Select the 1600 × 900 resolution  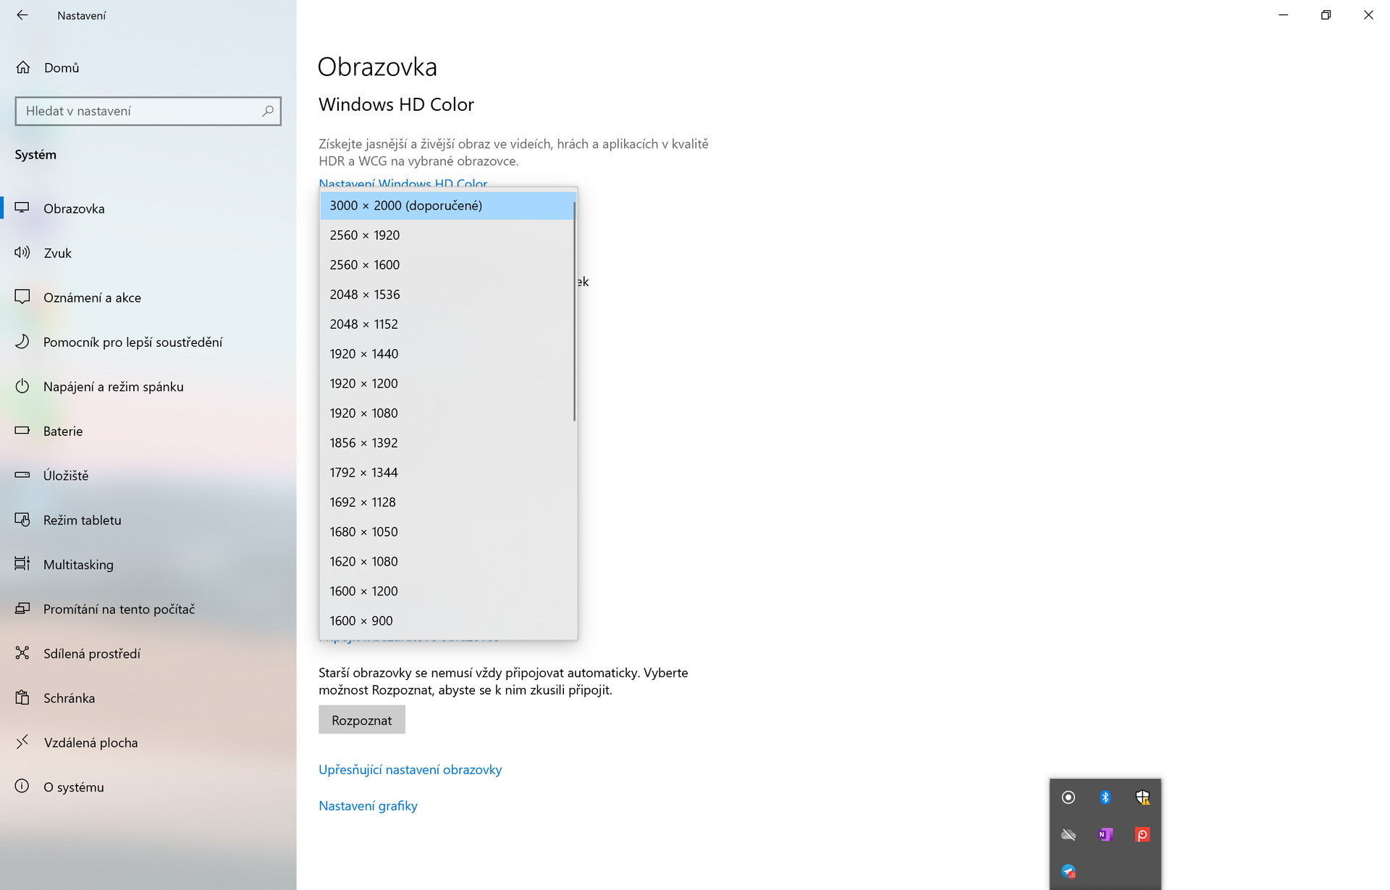click(x=361, y=621)
